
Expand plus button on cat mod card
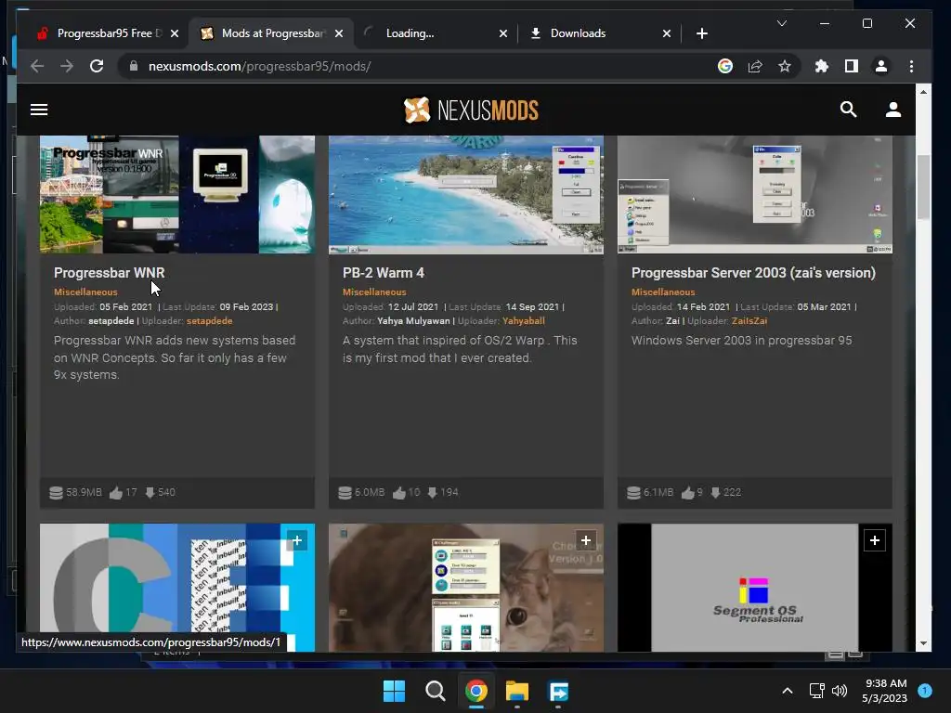click(586, 540)
